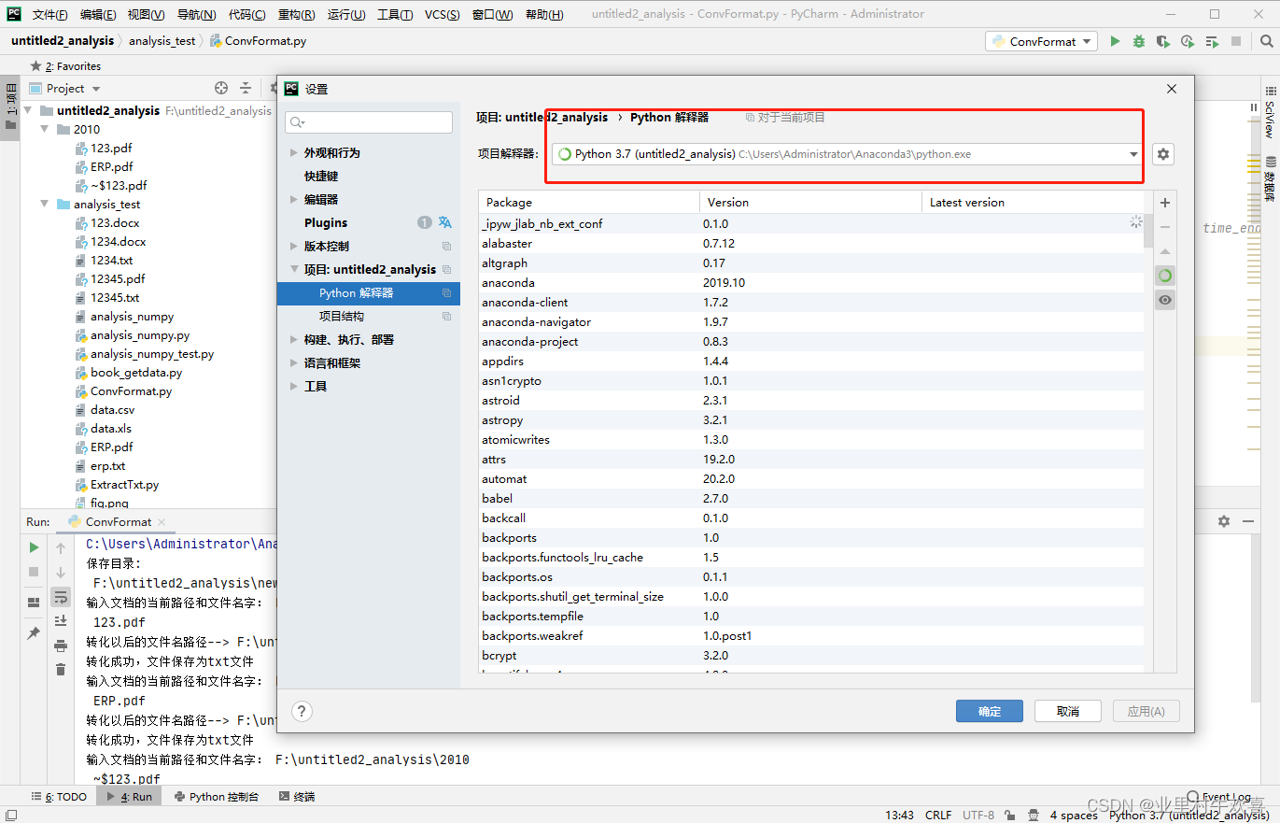1280x823 pixels.
Task: Toggle show early releases eye button
Action: pos(1165,300)
